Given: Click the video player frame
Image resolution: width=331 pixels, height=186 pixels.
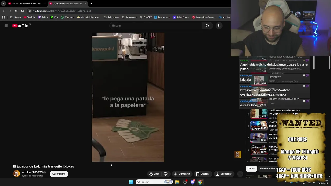Looking at the screenshot, I should 128,97.
